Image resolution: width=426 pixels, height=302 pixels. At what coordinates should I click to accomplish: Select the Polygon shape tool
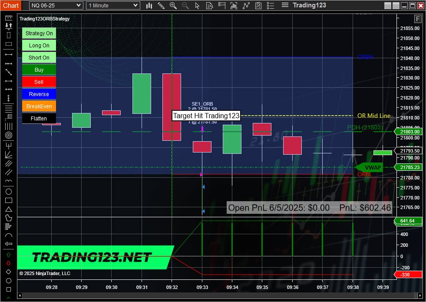[9, 218]
